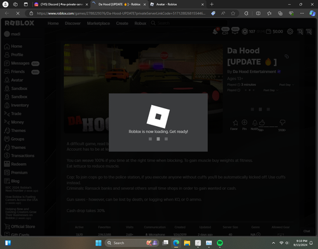Expand Past Day dropdown beside 3 minutes

[287, 85]
